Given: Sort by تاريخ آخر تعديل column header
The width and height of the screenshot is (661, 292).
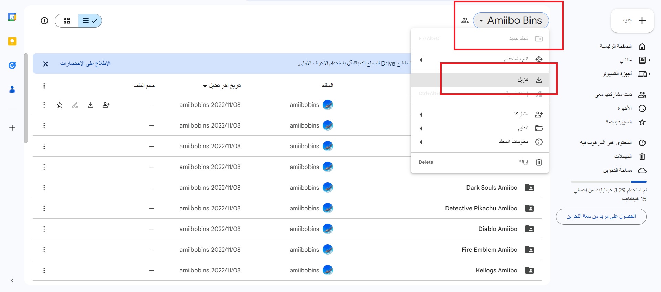Looking at the screenshot, I should pos(222,85).
